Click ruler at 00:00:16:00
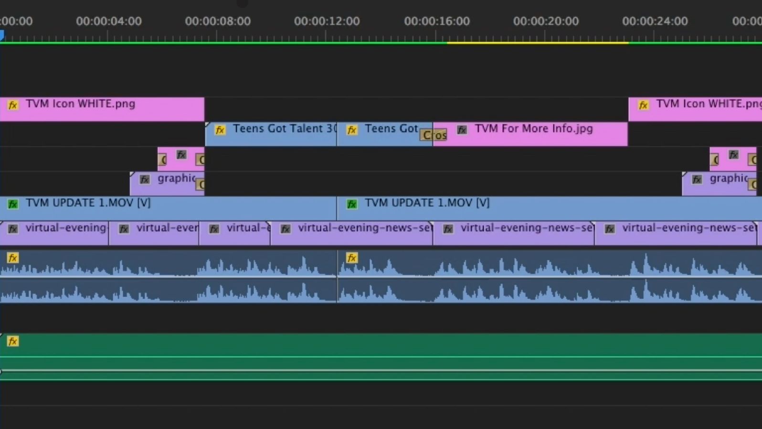Image resolution: width=762 pixels, height=429 pixels. (436, 21)
